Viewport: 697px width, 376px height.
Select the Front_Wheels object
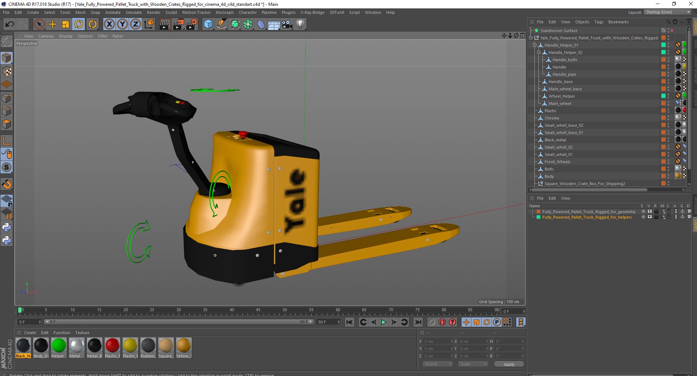(x=557, y=162)
